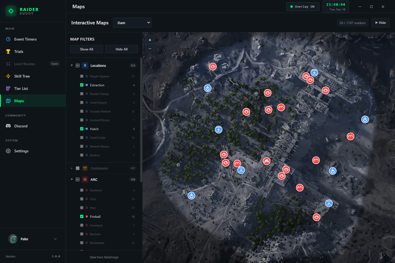The width and height of the screenshot is (395, 263).
Task: Click the filter panel vertical scrollbar
Action: (x=141, y=121)
